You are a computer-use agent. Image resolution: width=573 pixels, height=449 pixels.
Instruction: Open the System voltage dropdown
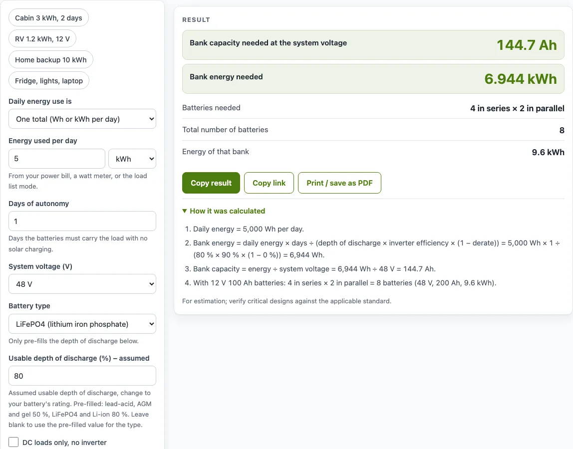point(82,284)
